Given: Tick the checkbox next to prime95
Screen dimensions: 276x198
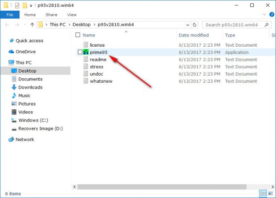Looking at the screenshot, I should click(x=80, y=52).
